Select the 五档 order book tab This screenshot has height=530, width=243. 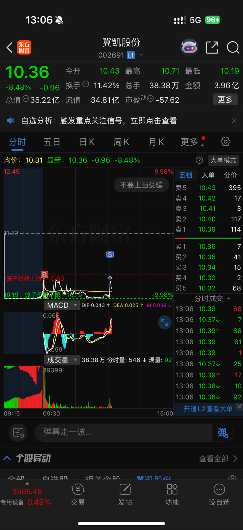[x=186, y=175]
